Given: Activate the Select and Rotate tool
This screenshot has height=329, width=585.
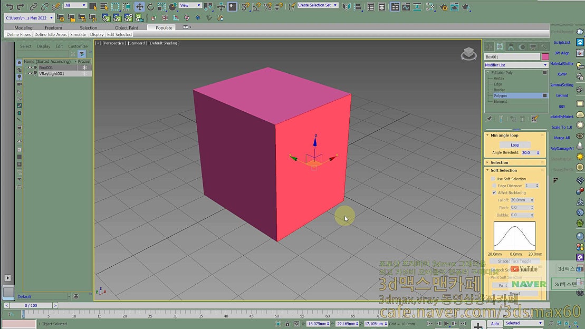Looking at the screenshot, I should tap(150, 6).
